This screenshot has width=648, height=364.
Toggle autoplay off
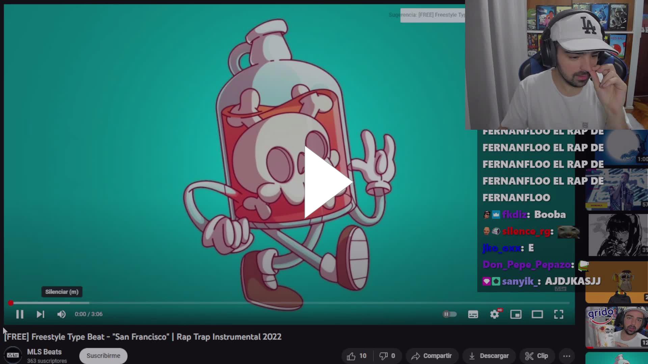(x=450, y=314)
